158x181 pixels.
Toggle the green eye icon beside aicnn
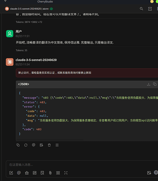tap(51, 9)
